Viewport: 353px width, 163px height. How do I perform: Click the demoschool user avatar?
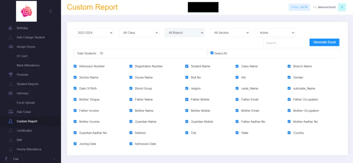[342, 7]
